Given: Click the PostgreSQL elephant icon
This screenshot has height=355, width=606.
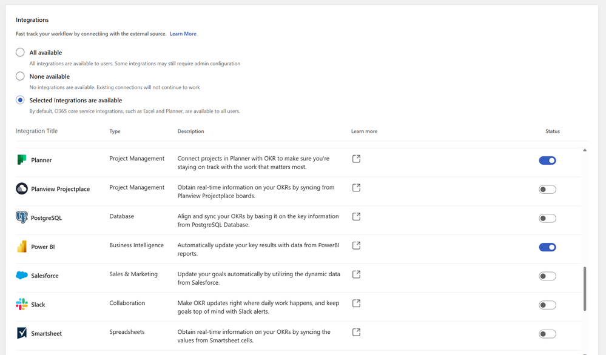Looking at the screenshot, I should (x=22, y=217).
